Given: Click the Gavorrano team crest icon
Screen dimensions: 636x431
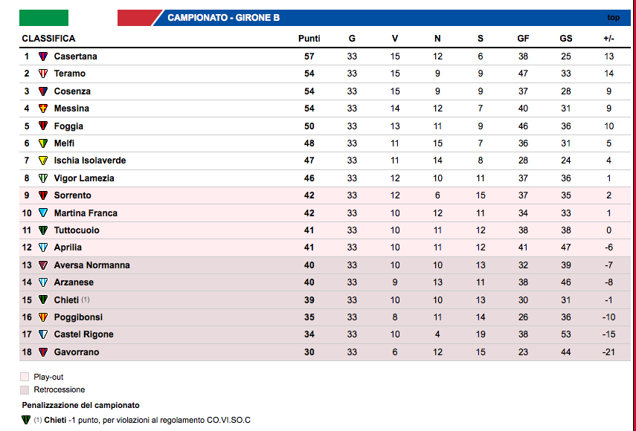Looking at the screenshot, I should click(x=43, y=352).
